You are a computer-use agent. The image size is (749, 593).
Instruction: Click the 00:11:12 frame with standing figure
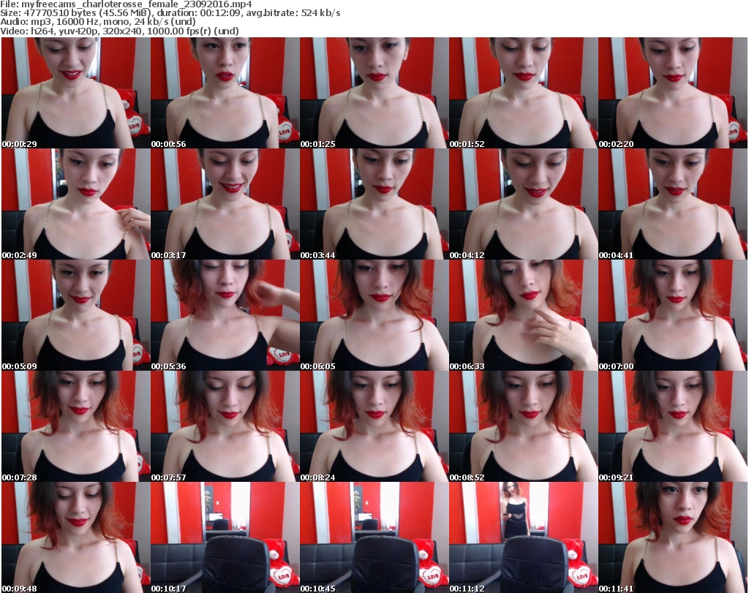click(x=523, y=537)
